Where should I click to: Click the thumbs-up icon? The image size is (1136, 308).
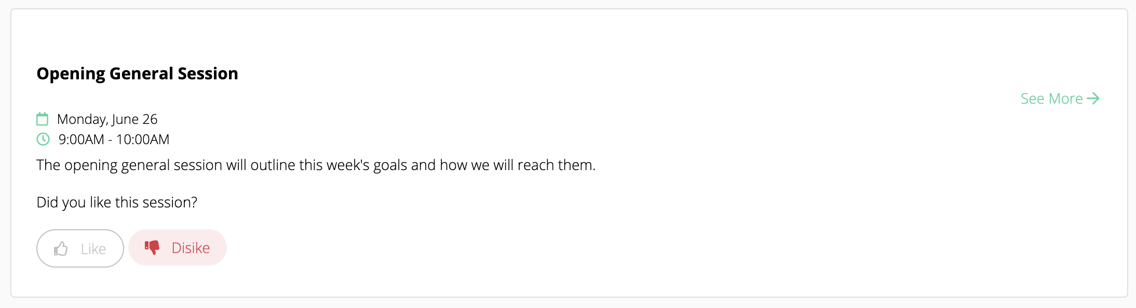(61, 249)
